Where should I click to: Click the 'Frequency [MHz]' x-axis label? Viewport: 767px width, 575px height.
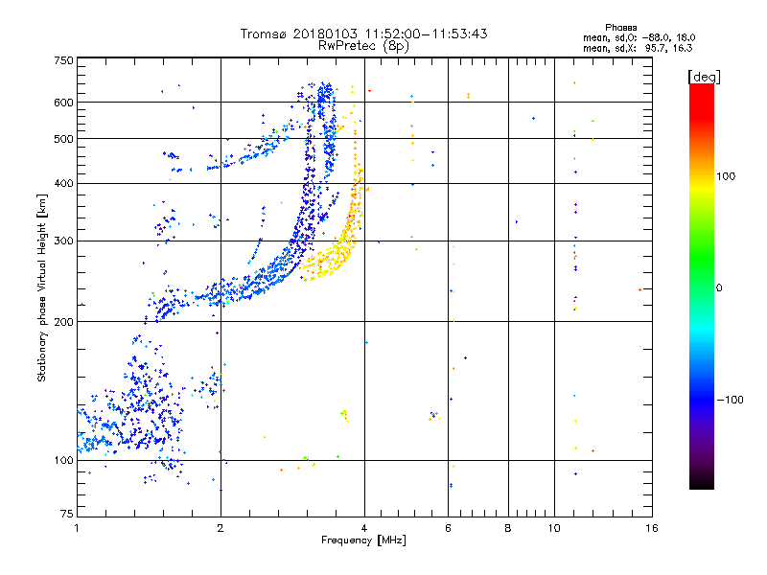click(x=363, y=540)
